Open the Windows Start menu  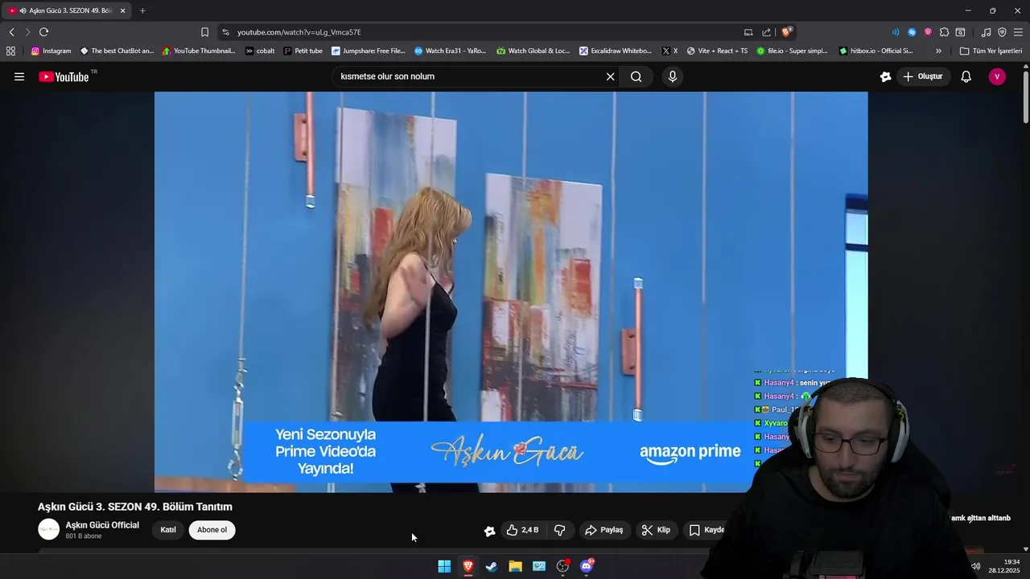coord(444,566)
